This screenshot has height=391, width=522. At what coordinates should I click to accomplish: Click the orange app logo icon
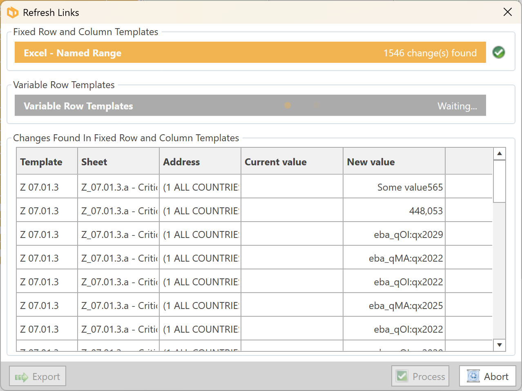click(13, 13)
